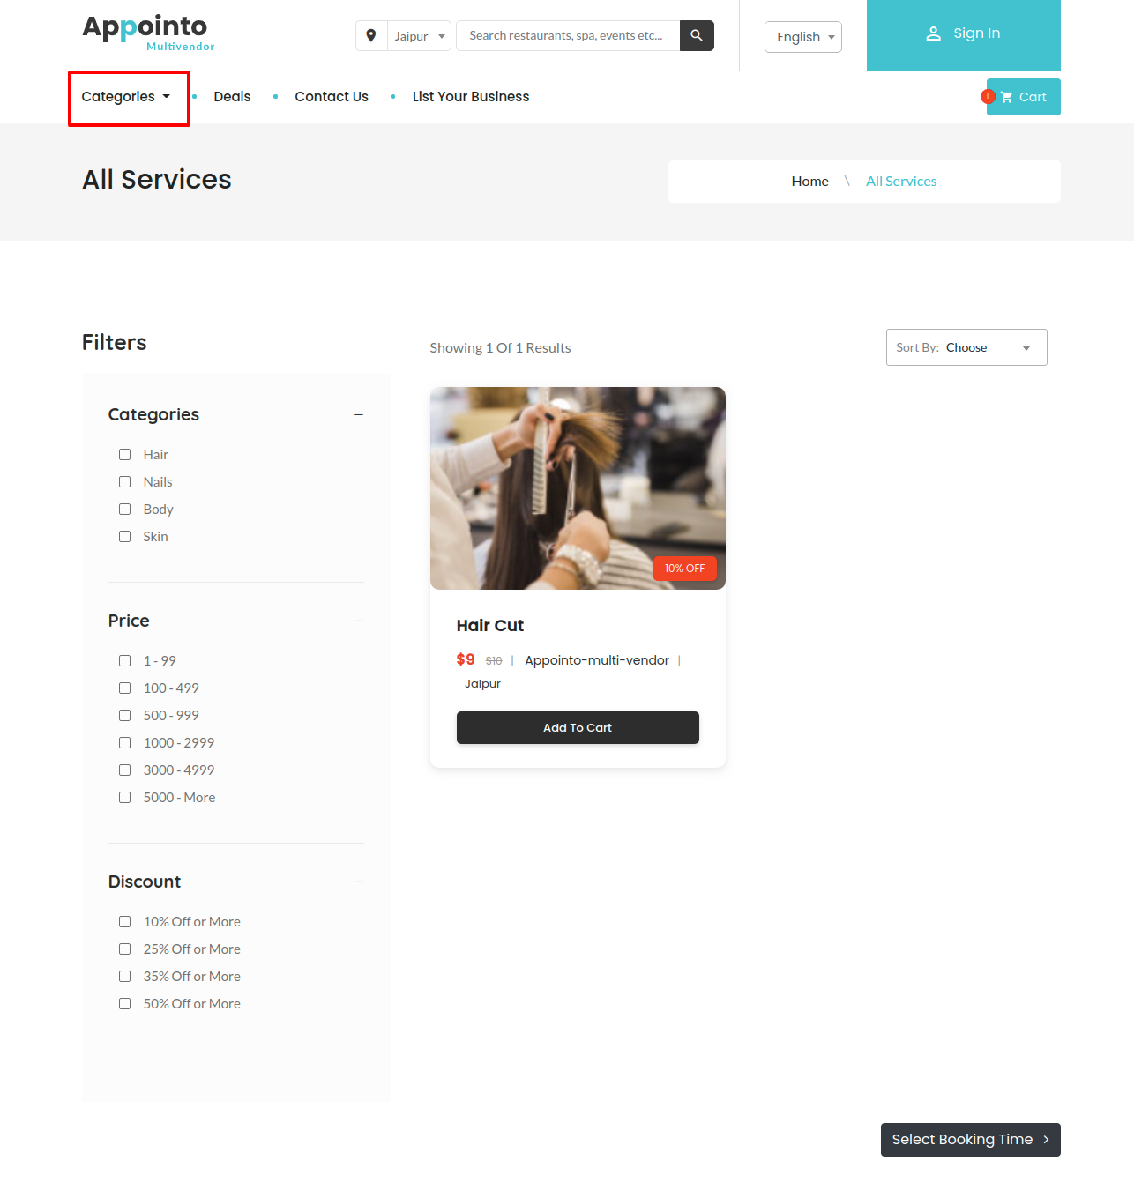1134x1198 pixels.
Task: Click Select Booking Time button
Action: click(970, 1140)
